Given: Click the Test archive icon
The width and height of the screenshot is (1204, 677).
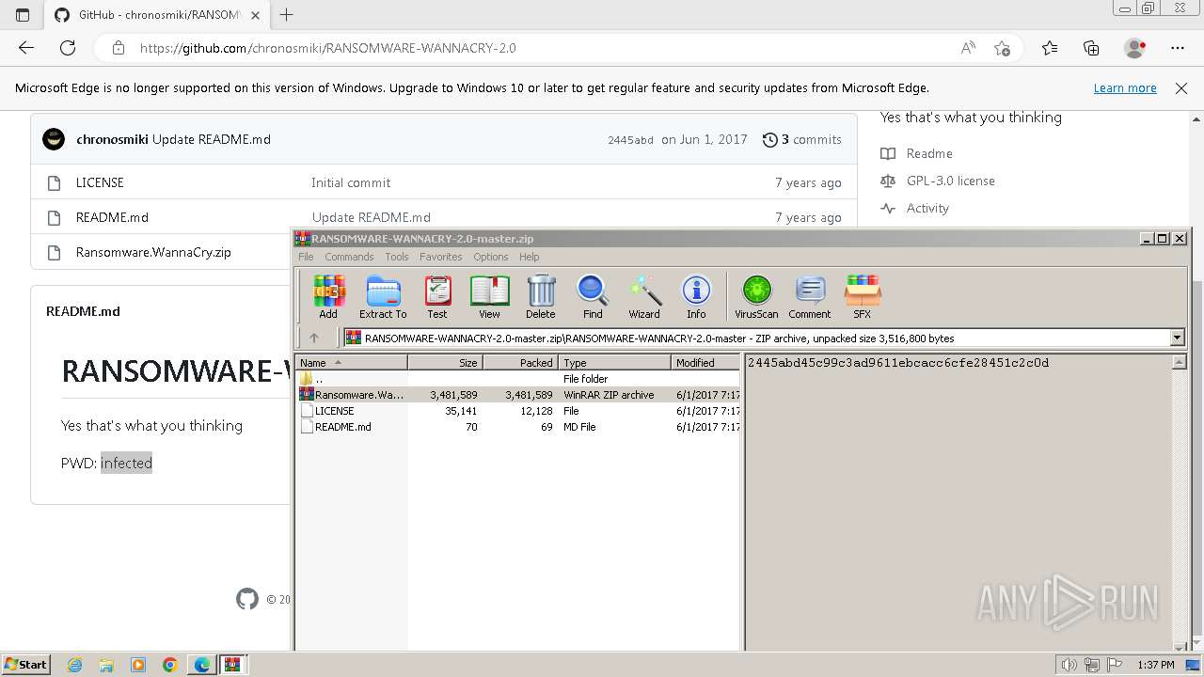Looking at the screenshot, I should click(437, 297).
